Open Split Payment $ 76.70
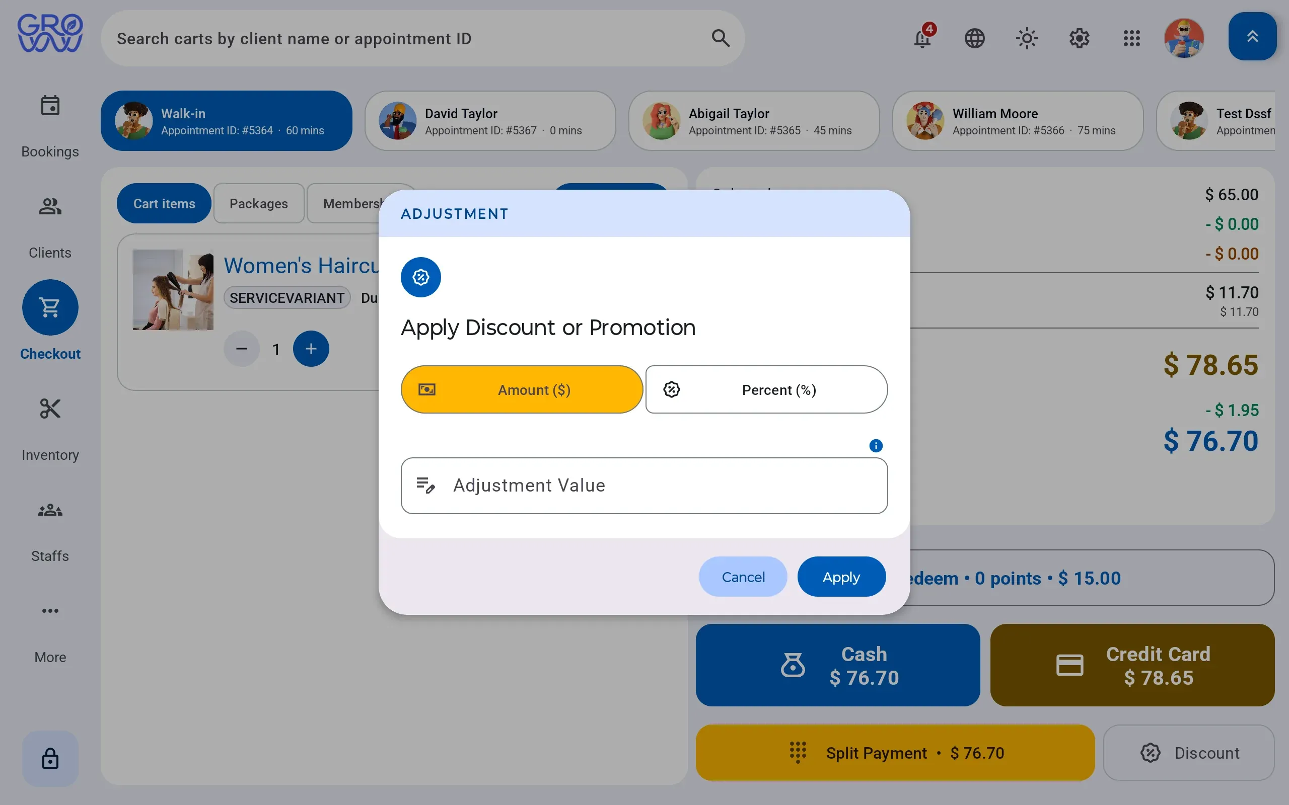This screenshot has width=1289, height=805. coord(895,753)
